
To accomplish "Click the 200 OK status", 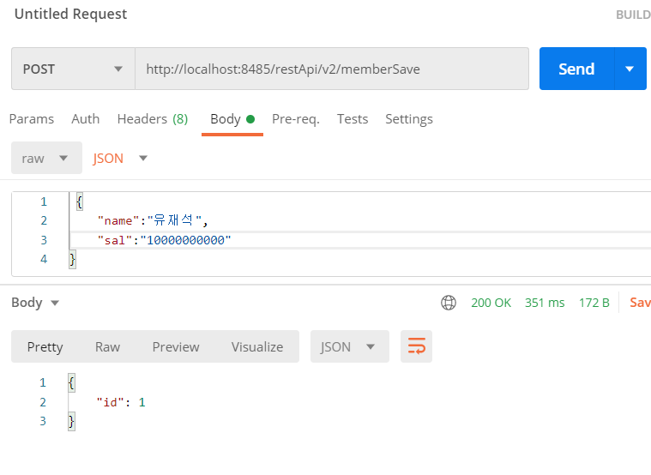I will point(491,303).
